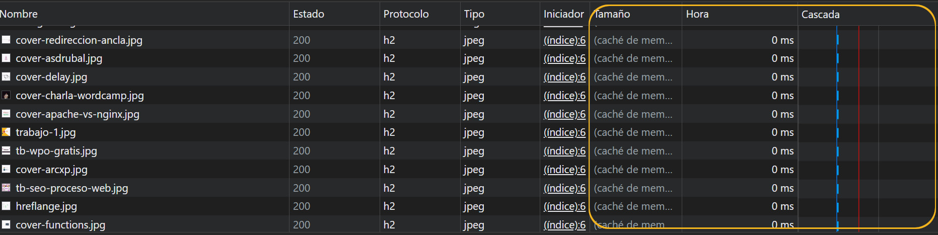Image resolution: width=938 pixels, height=235 pixels.
Task: Follow the (índice):6 initiator link for cover-arcxp.jpg
Action: click(x=564, y=170)
